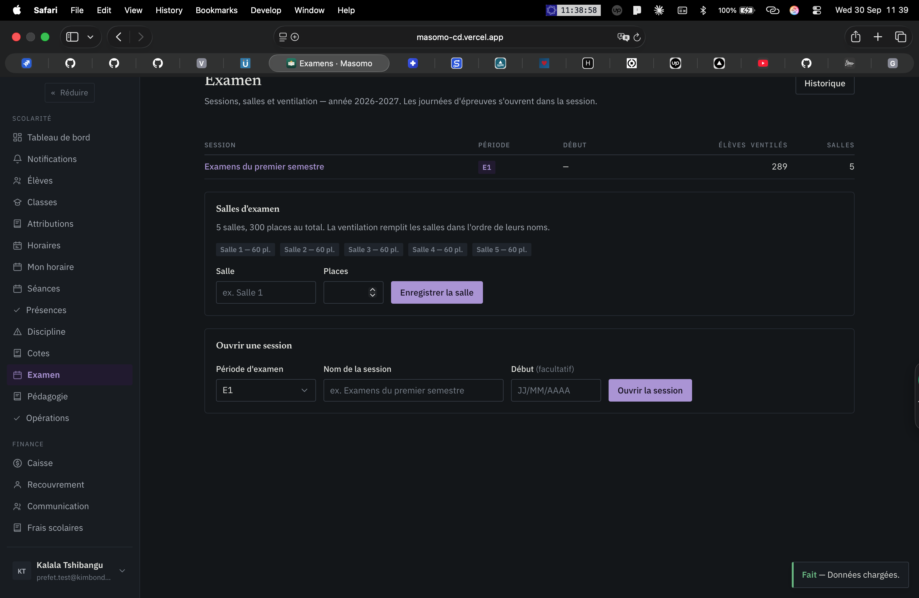The width and height of the screenshot is (919, 598).
Task: Click the E1 période badge
Action: [486, 167]
